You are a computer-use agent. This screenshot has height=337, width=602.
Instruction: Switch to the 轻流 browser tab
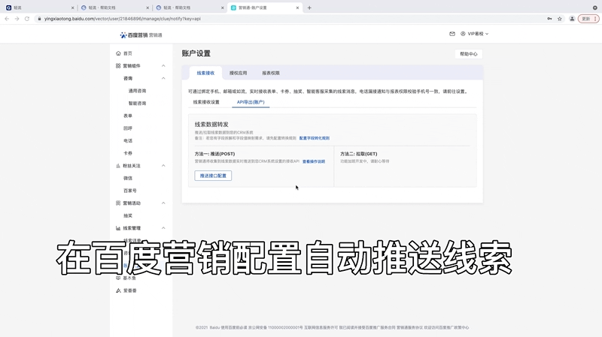click(38, 8)
